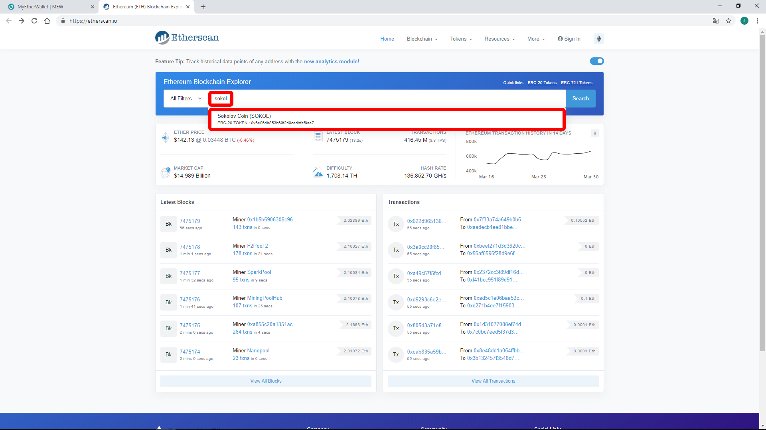Open transaction history chart options menu
This screenshot has height=430, width=766.
coord(595,133)
